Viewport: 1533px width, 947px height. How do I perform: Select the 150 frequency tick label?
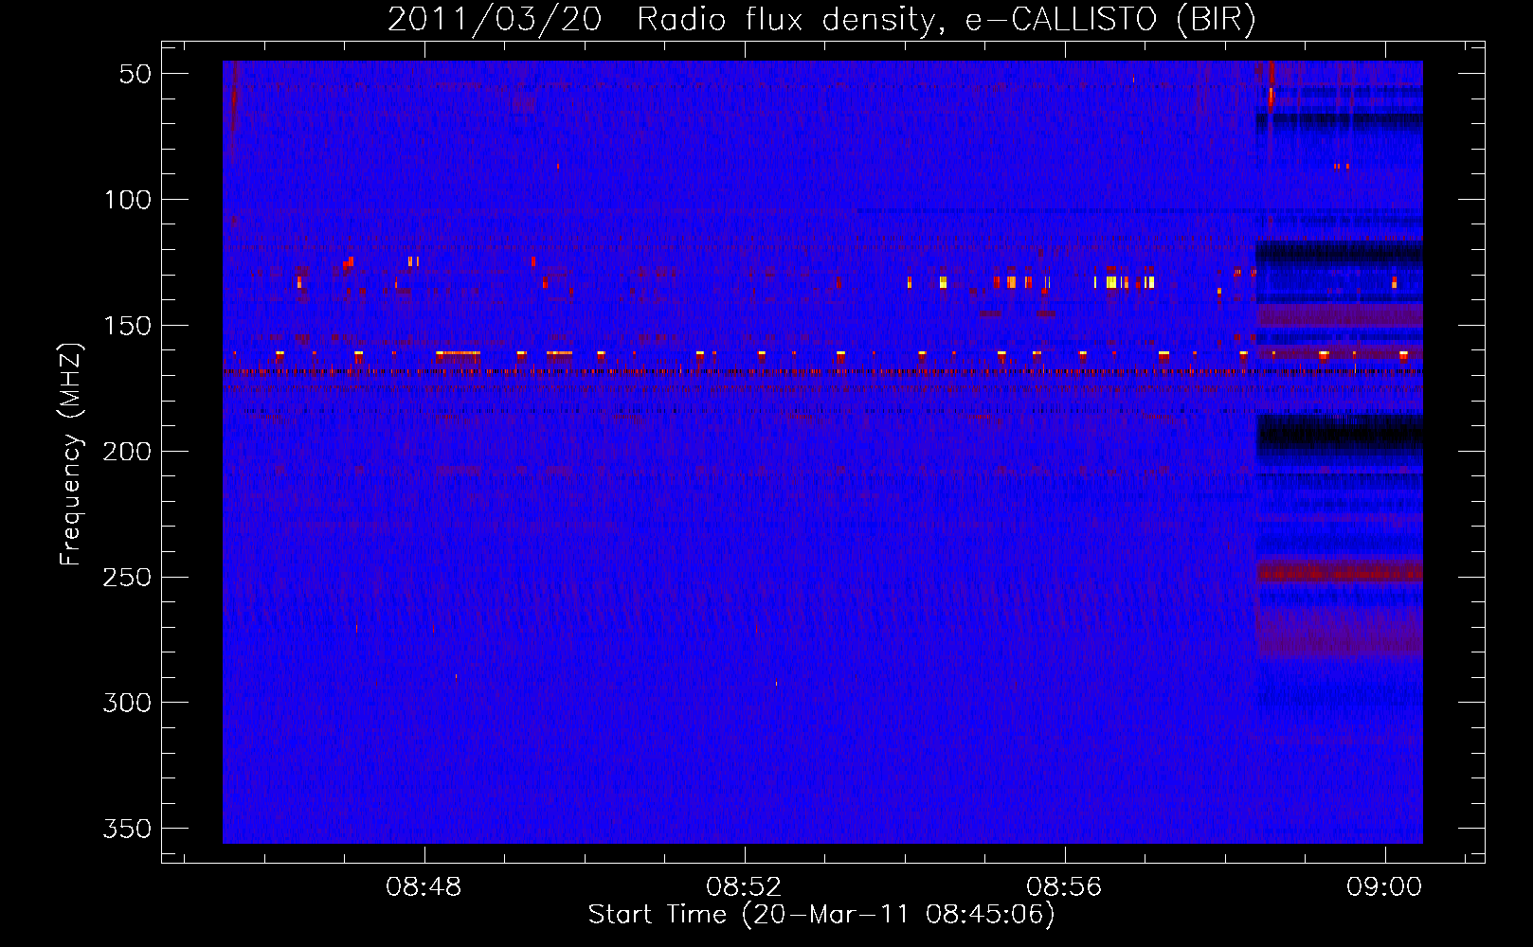click(x=127, y=326)
